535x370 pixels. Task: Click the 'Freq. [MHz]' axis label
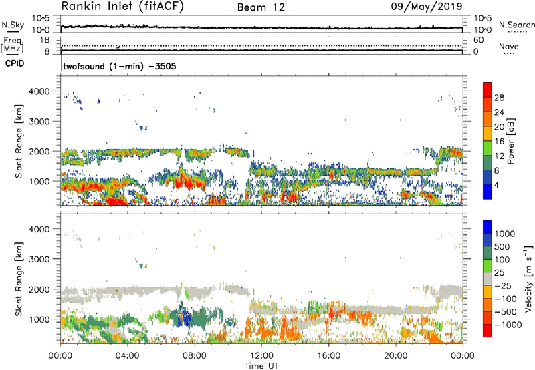point(12,45)
